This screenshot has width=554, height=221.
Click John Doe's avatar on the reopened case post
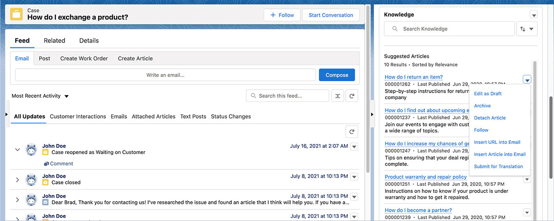tap(31, 149)
